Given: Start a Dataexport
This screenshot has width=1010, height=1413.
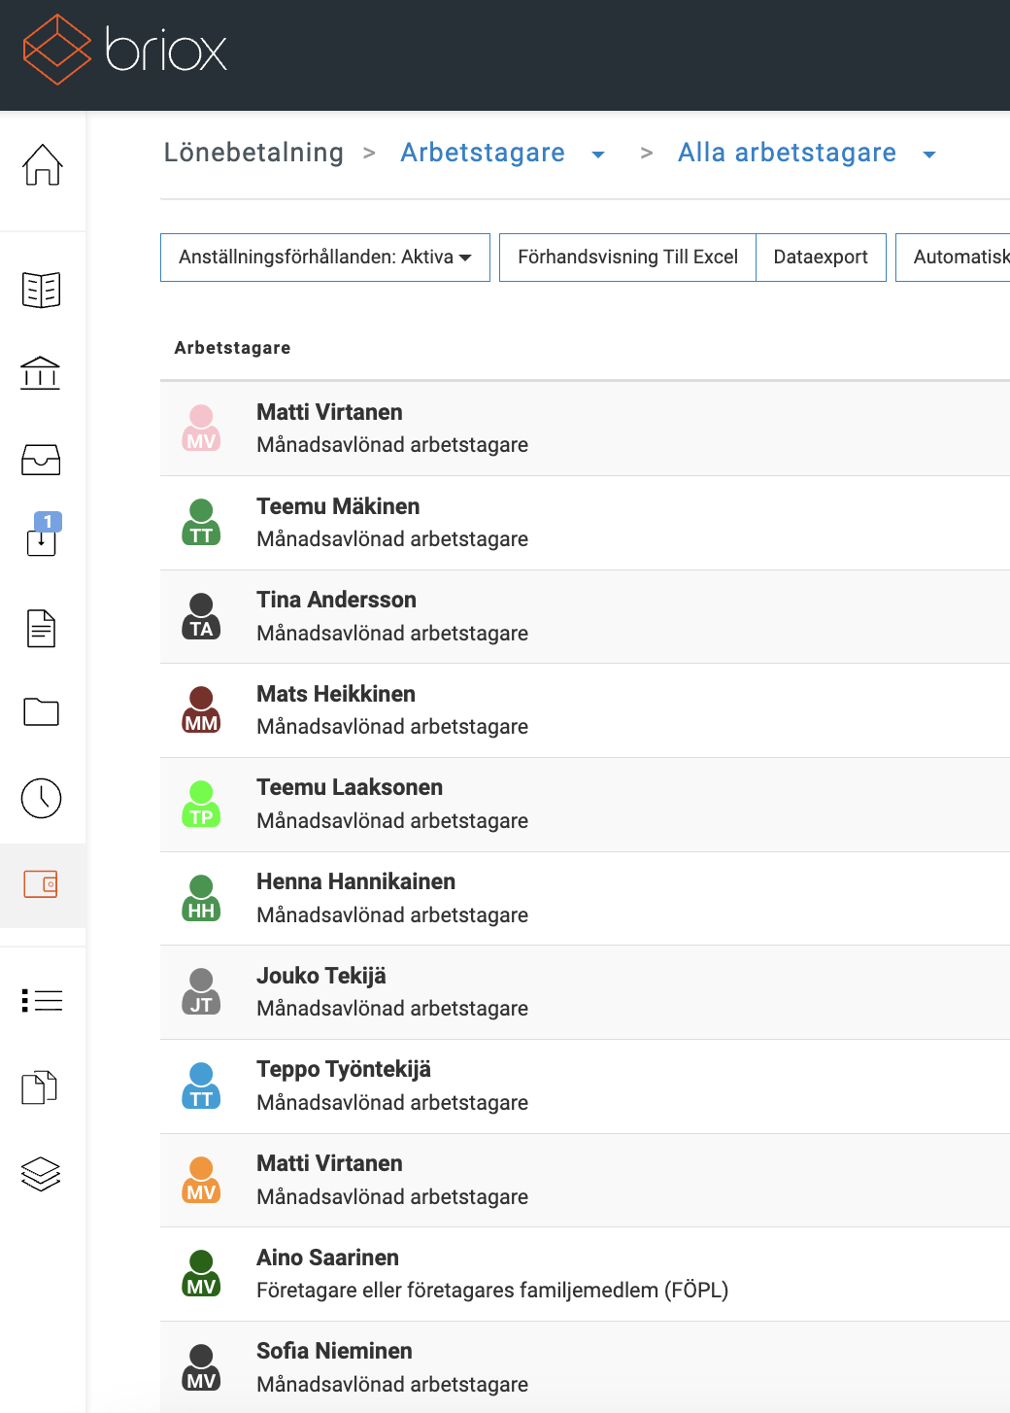Looking at the screenshot, I should tap(821, 257).
